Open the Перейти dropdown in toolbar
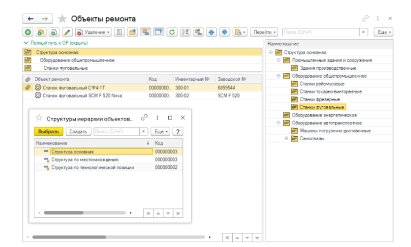 click(x=265, y=32)
